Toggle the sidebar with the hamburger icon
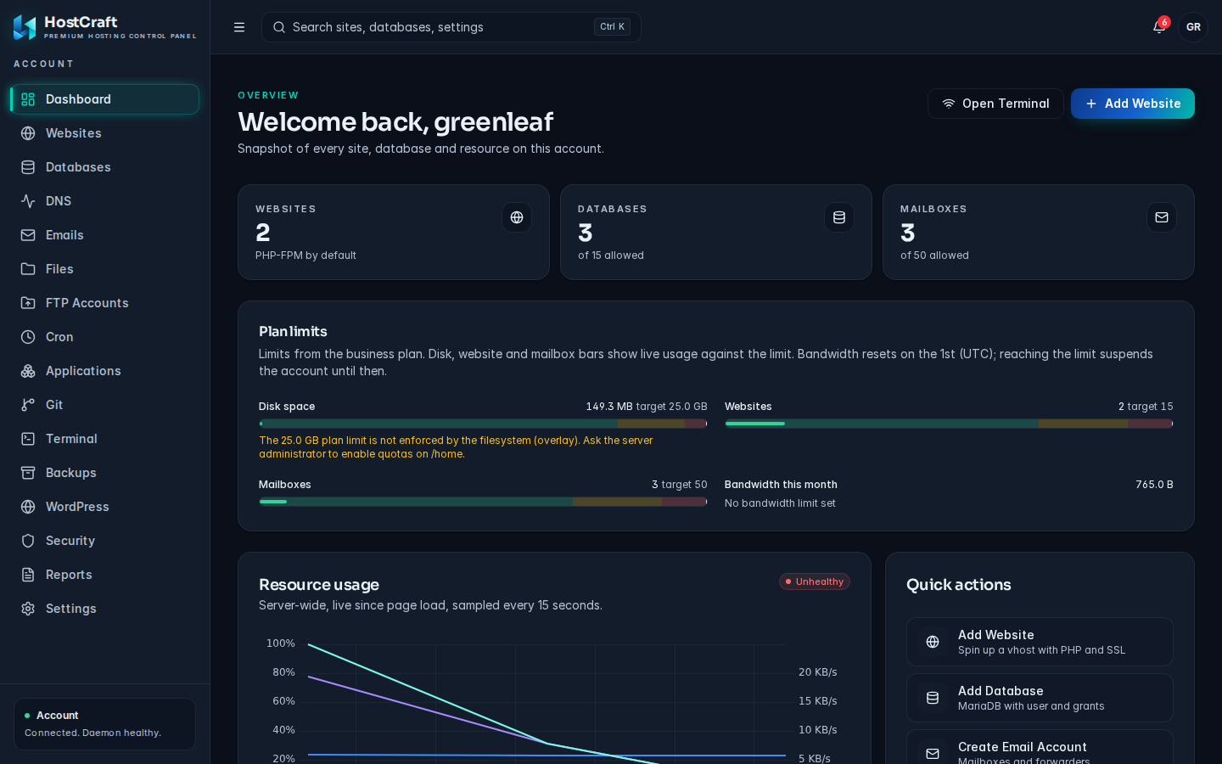This screenshot has width=1222, height=764. click(239, 27)
